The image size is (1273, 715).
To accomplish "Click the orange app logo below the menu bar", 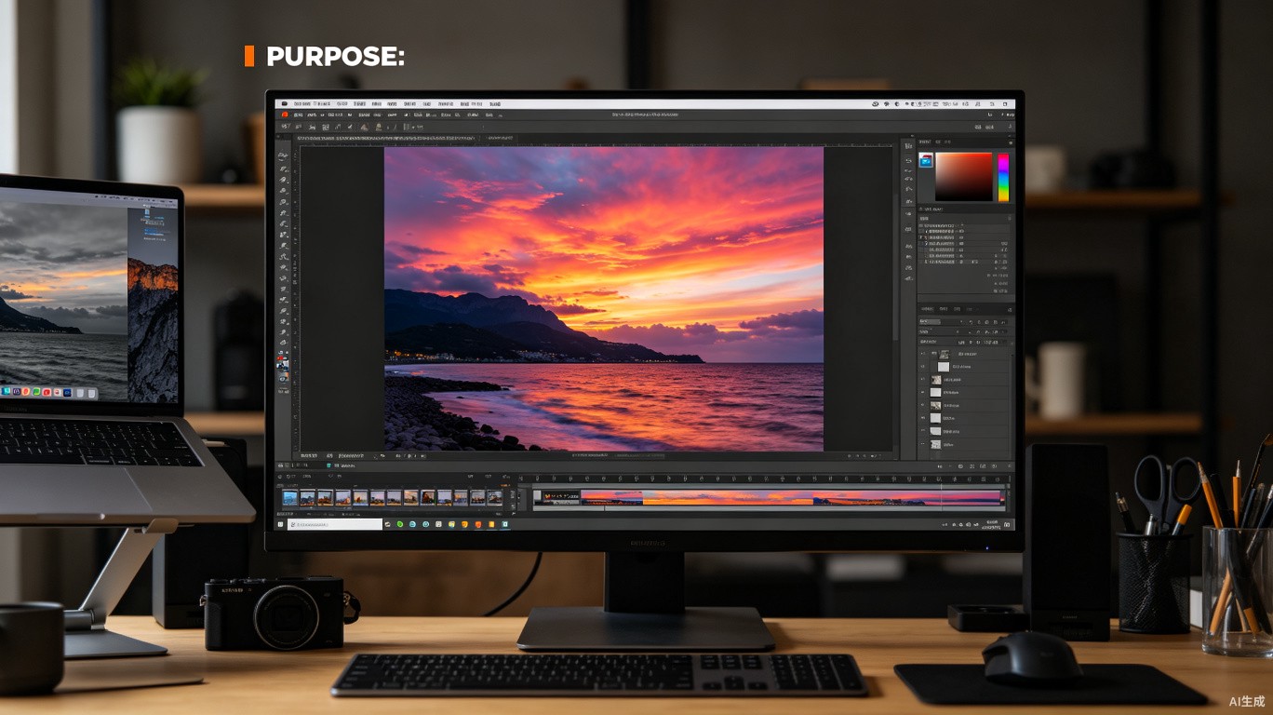I will [285, 115].
